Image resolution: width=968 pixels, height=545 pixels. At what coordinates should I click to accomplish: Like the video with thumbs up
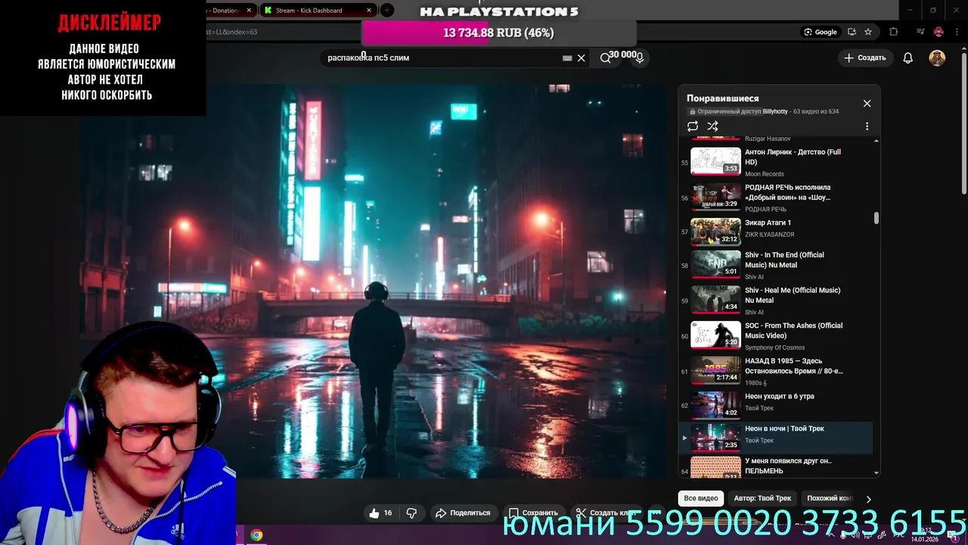tap(380, 513)
